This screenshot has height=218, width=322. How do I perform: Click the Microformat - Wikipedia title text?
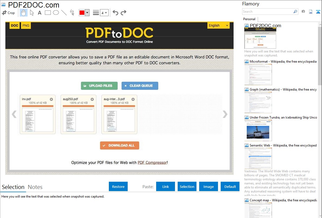point(283,62)
